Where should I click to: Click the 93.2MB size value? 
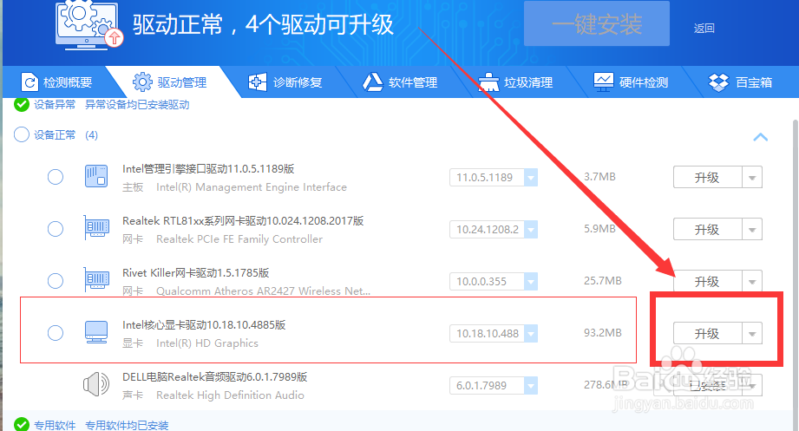point(603,333)
